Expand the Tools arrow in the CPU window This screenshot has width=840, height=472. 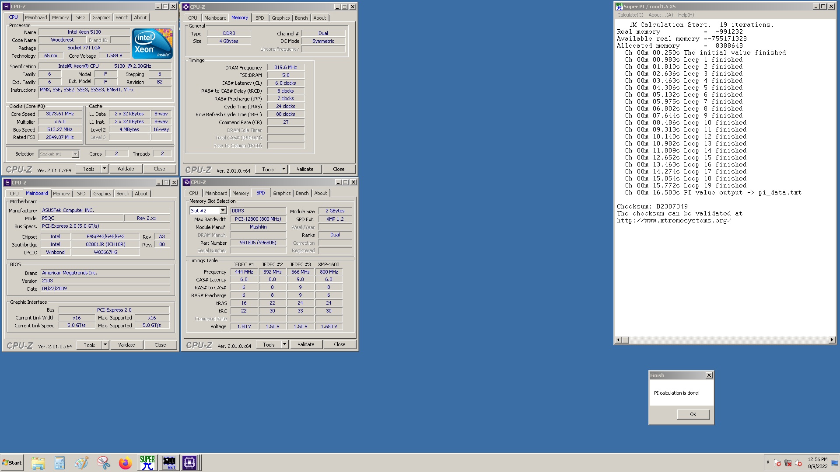[104, 169]
